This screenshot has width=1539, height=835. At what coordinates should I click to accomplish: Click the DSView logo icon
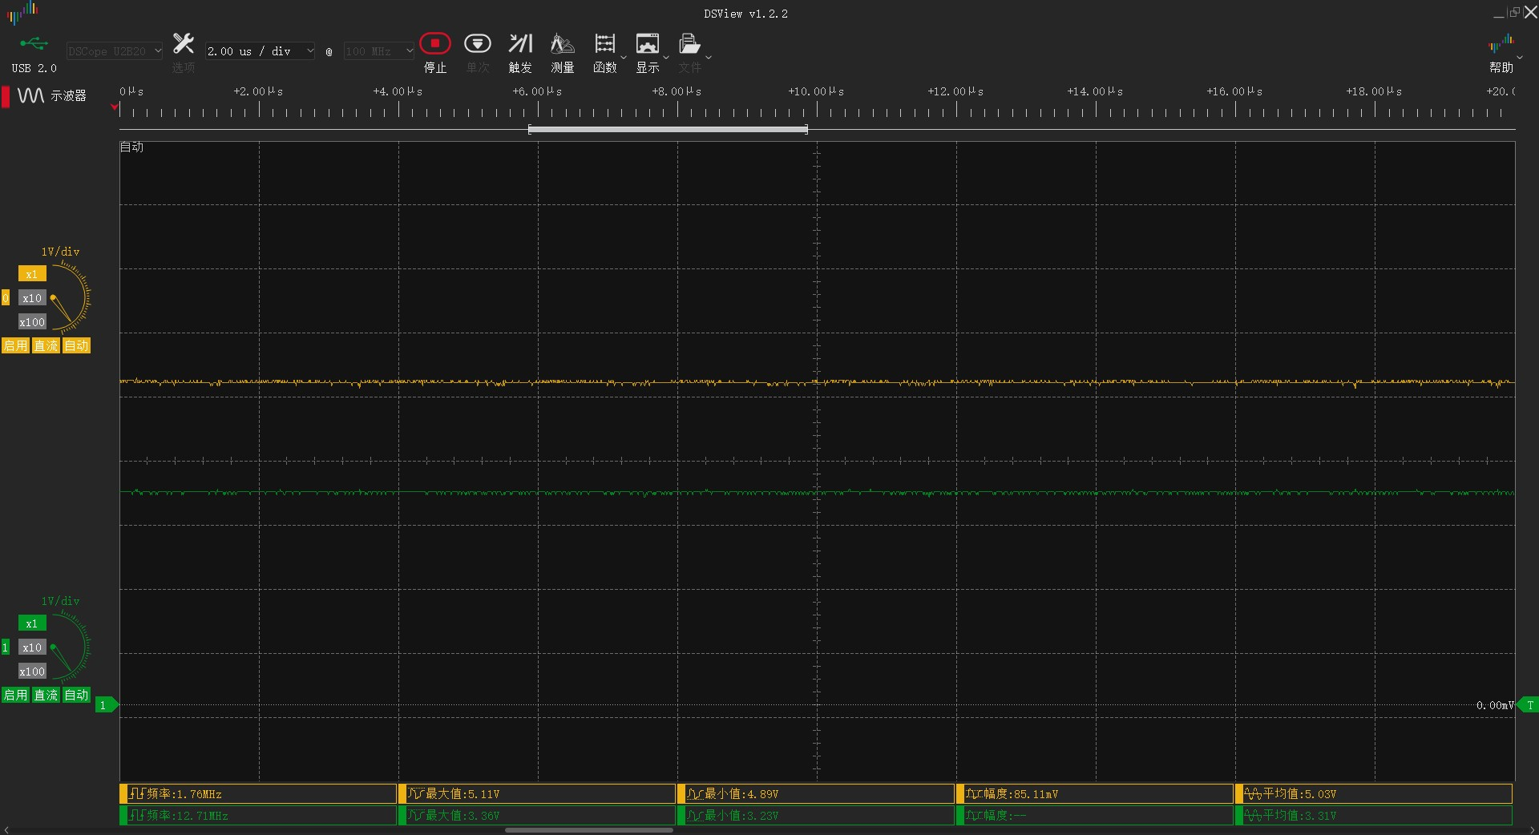coord(22,13)
